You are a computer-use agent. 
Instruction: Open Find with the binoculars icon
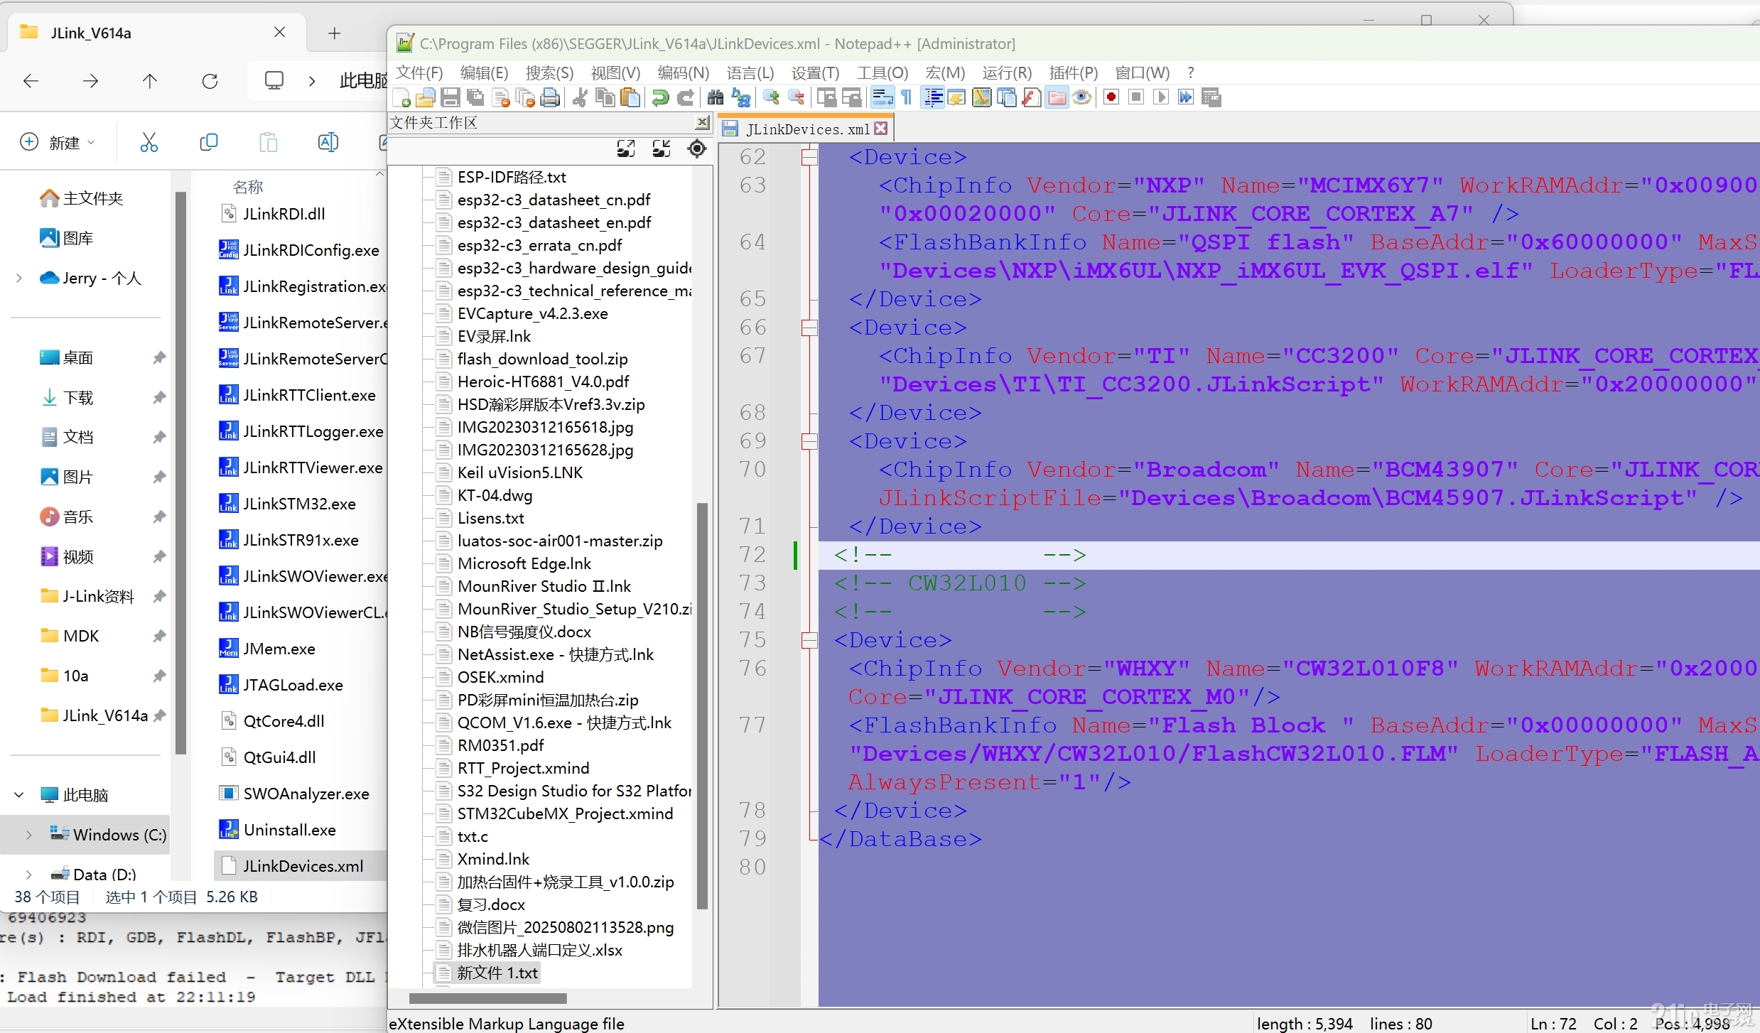[x=716, y=97]
